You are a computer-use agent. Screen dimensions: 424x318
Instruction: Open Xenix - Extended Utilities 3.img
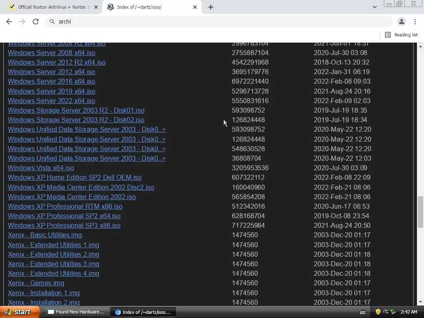(x=53, y=264)
